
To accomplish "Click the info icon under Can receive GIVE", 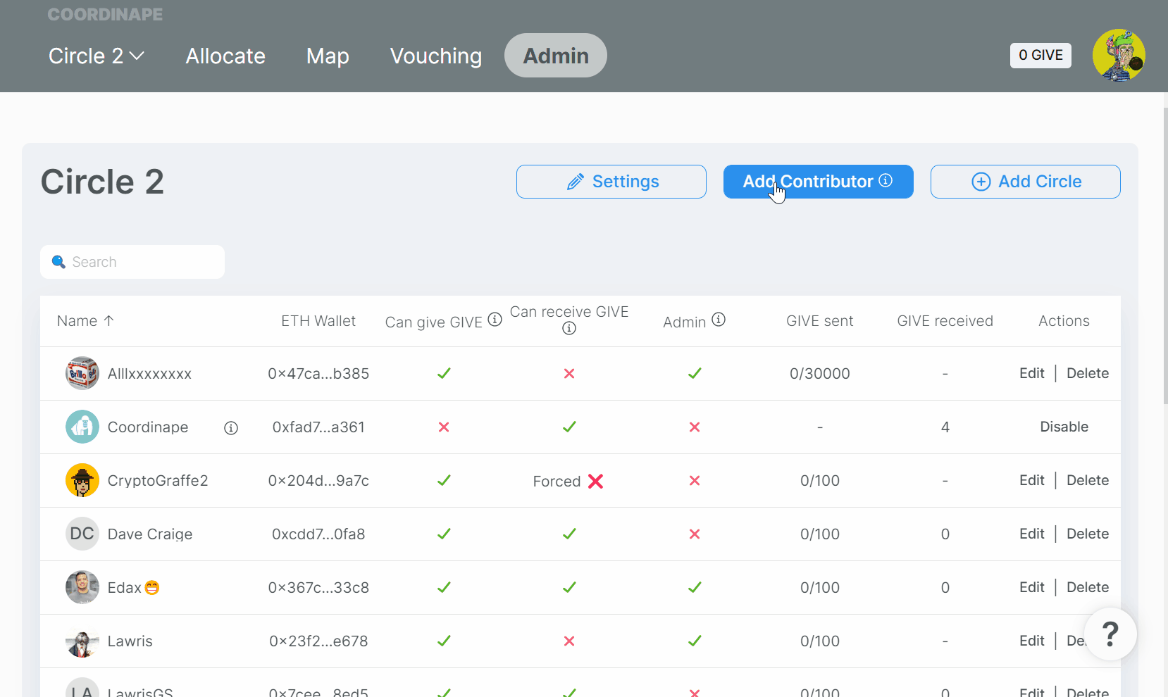I will click(x=569, y=329).
